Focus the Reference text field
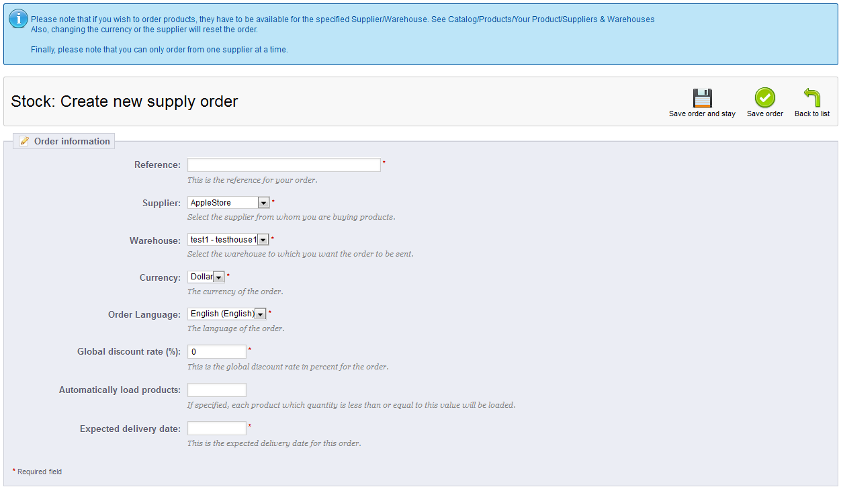841x489 pixels. [283, 165]
